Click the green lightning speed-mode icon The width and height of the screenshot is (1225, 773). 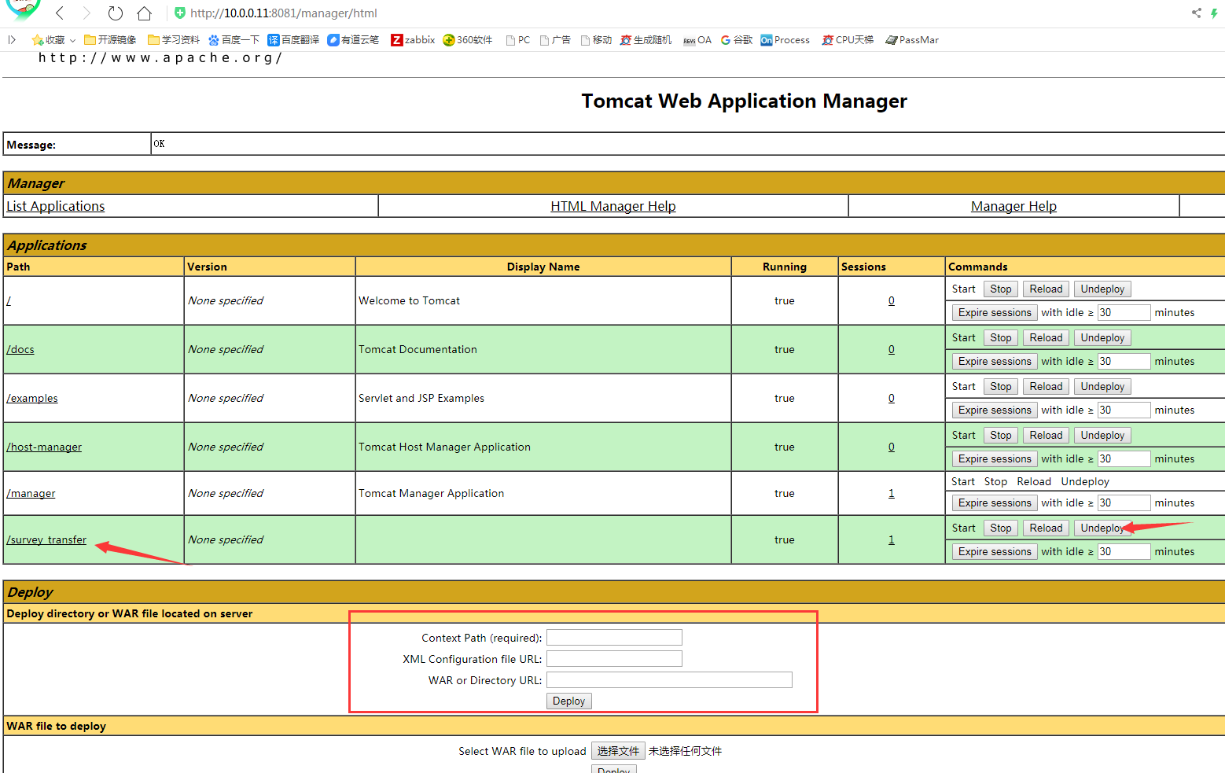[1214, 13]
